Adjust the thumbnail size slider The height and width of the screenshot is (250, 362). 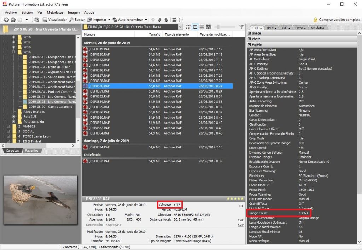coord(218,27)
